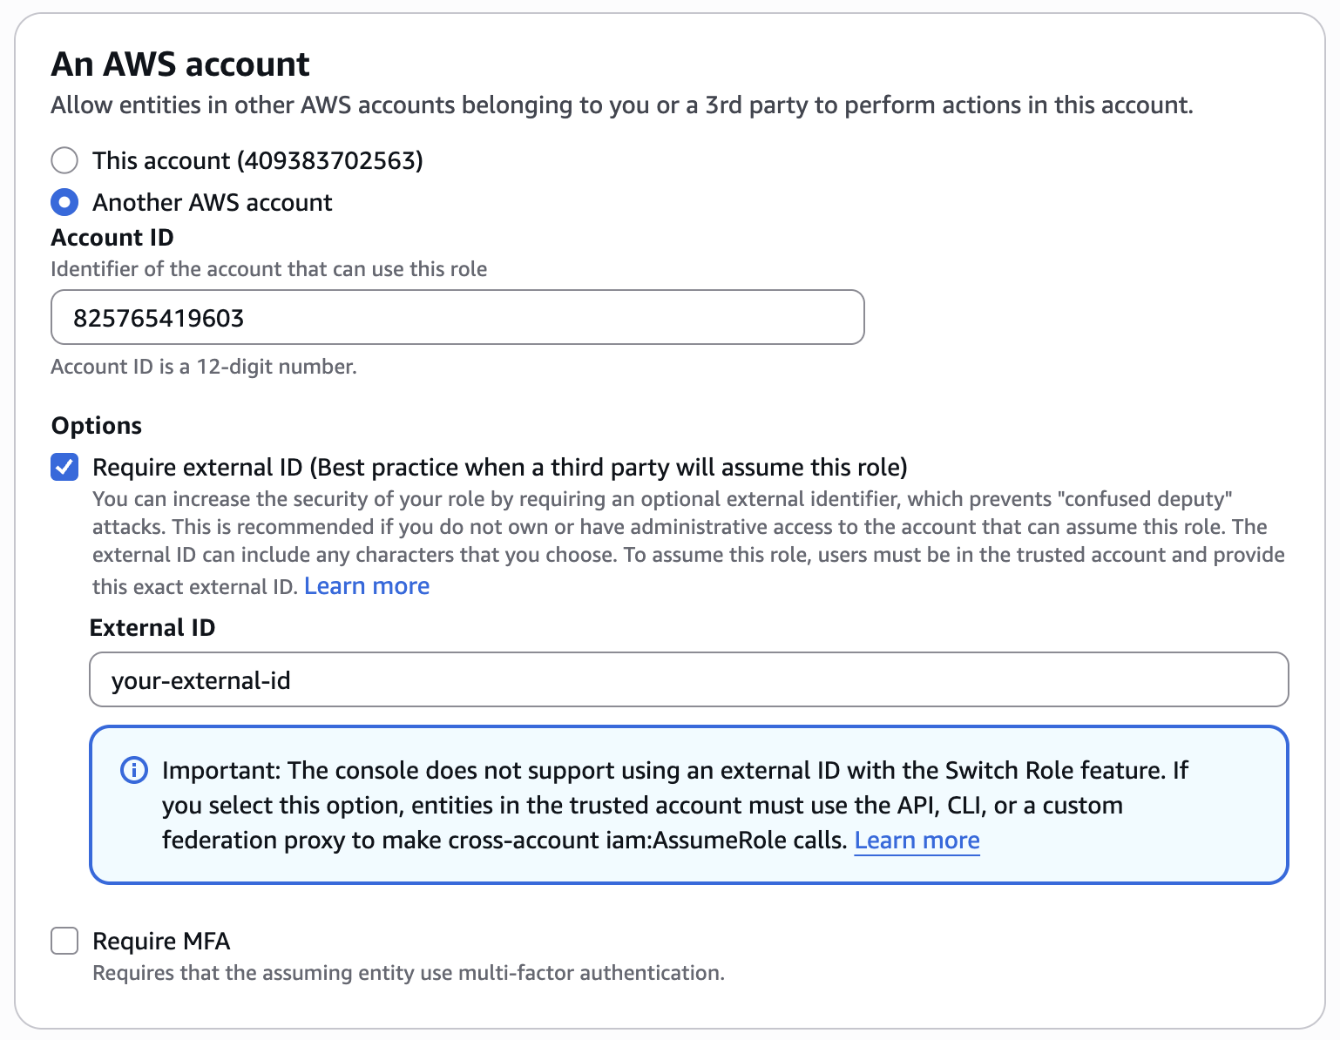
Task: Open "Learn more" inside the Important notice
Action: [917, 840]
